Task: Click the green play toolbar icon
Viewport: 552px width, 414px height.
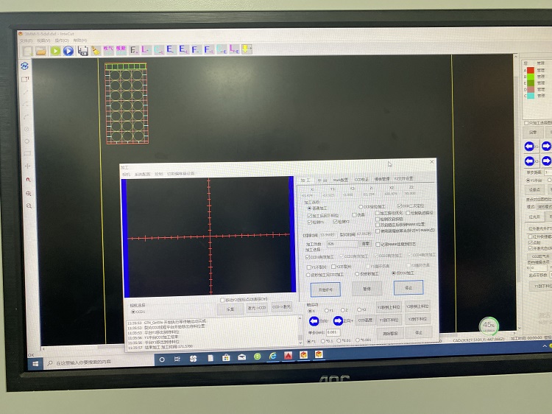Action: 54,50
